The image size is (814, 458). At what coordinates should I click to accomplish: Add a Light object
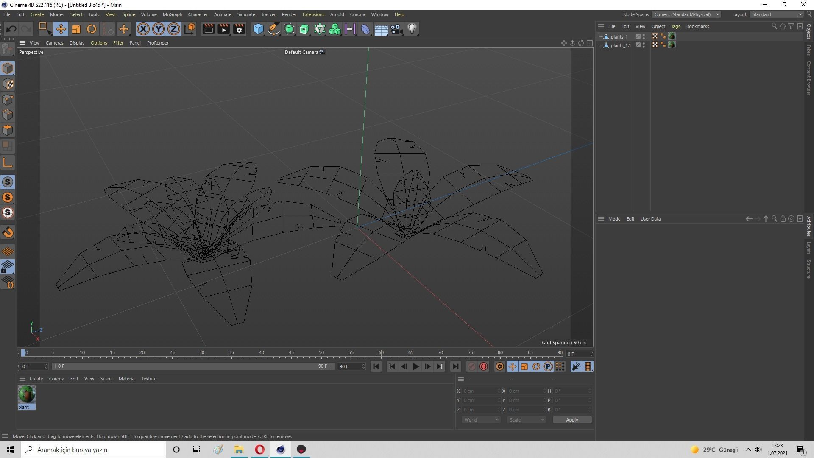click(x=412, y=29)
